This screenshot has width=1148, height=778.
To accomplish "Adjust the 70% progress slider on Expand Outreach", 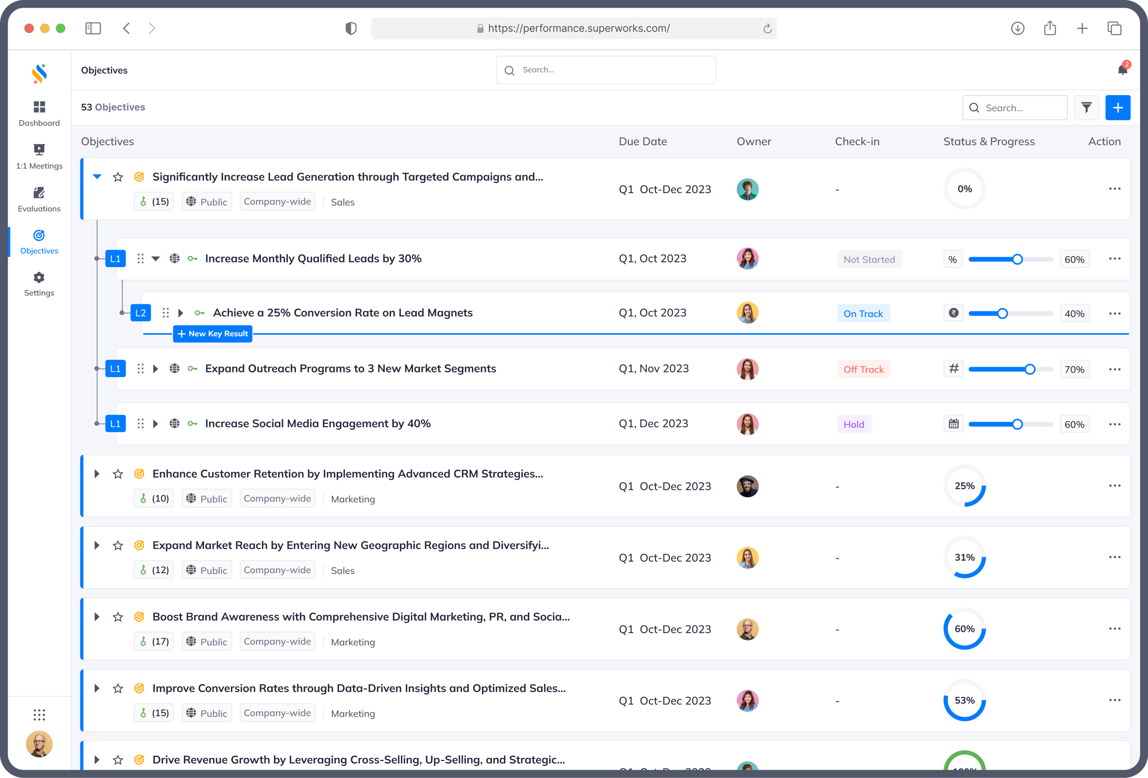I will coord(1029,368).
